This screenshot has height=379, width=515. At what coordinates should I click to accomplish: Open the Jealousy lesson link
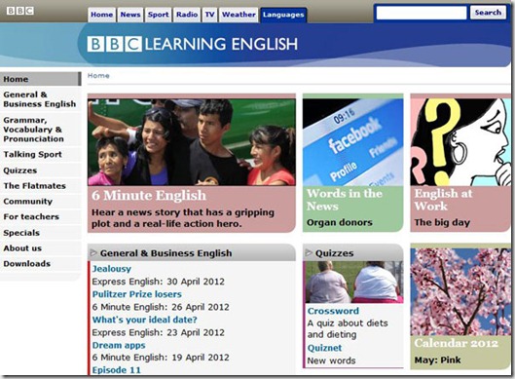111,269
